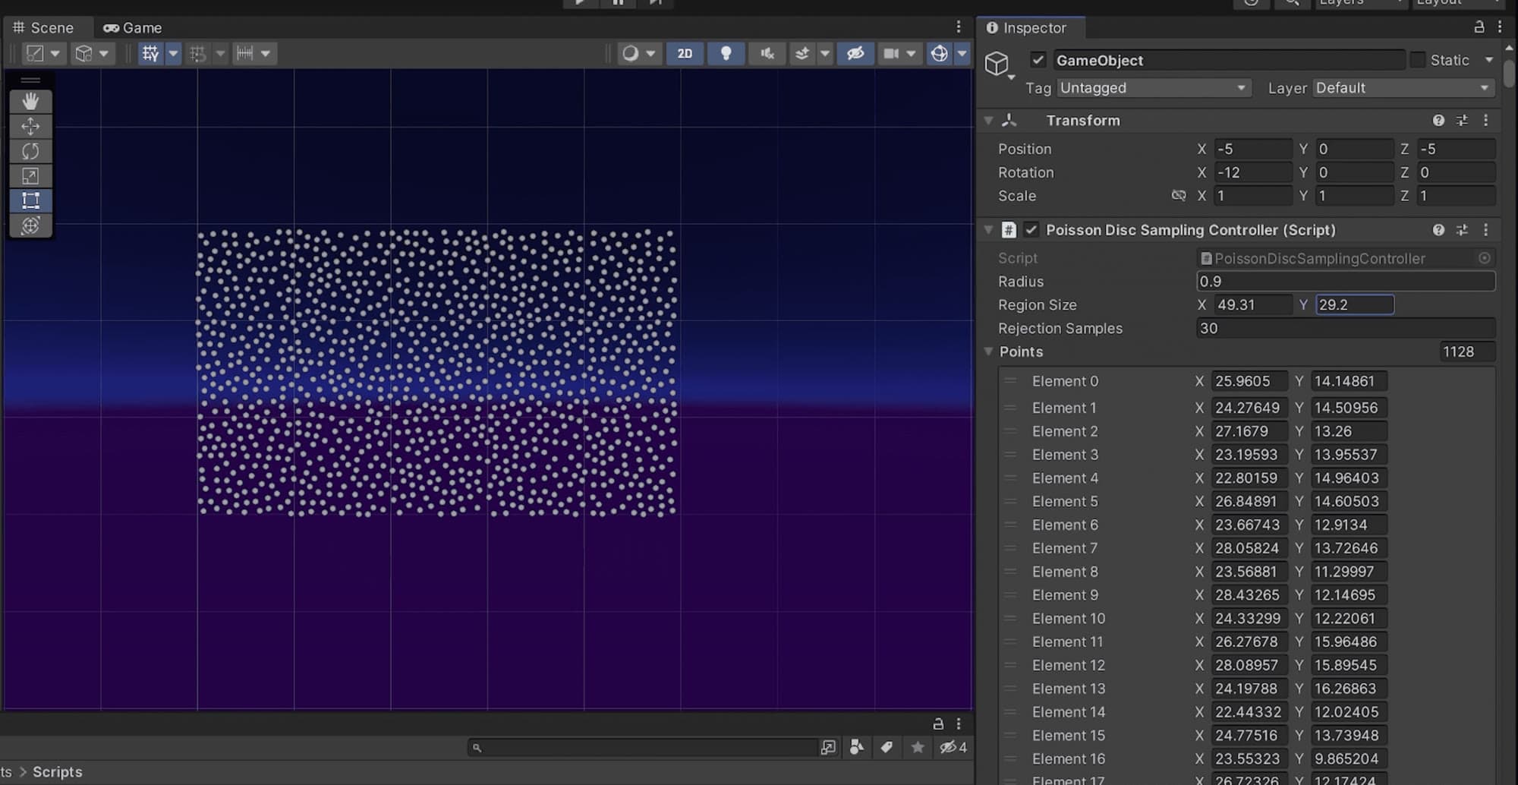
Task: Enable the Static checkbox
Action: click(1417, 59)
